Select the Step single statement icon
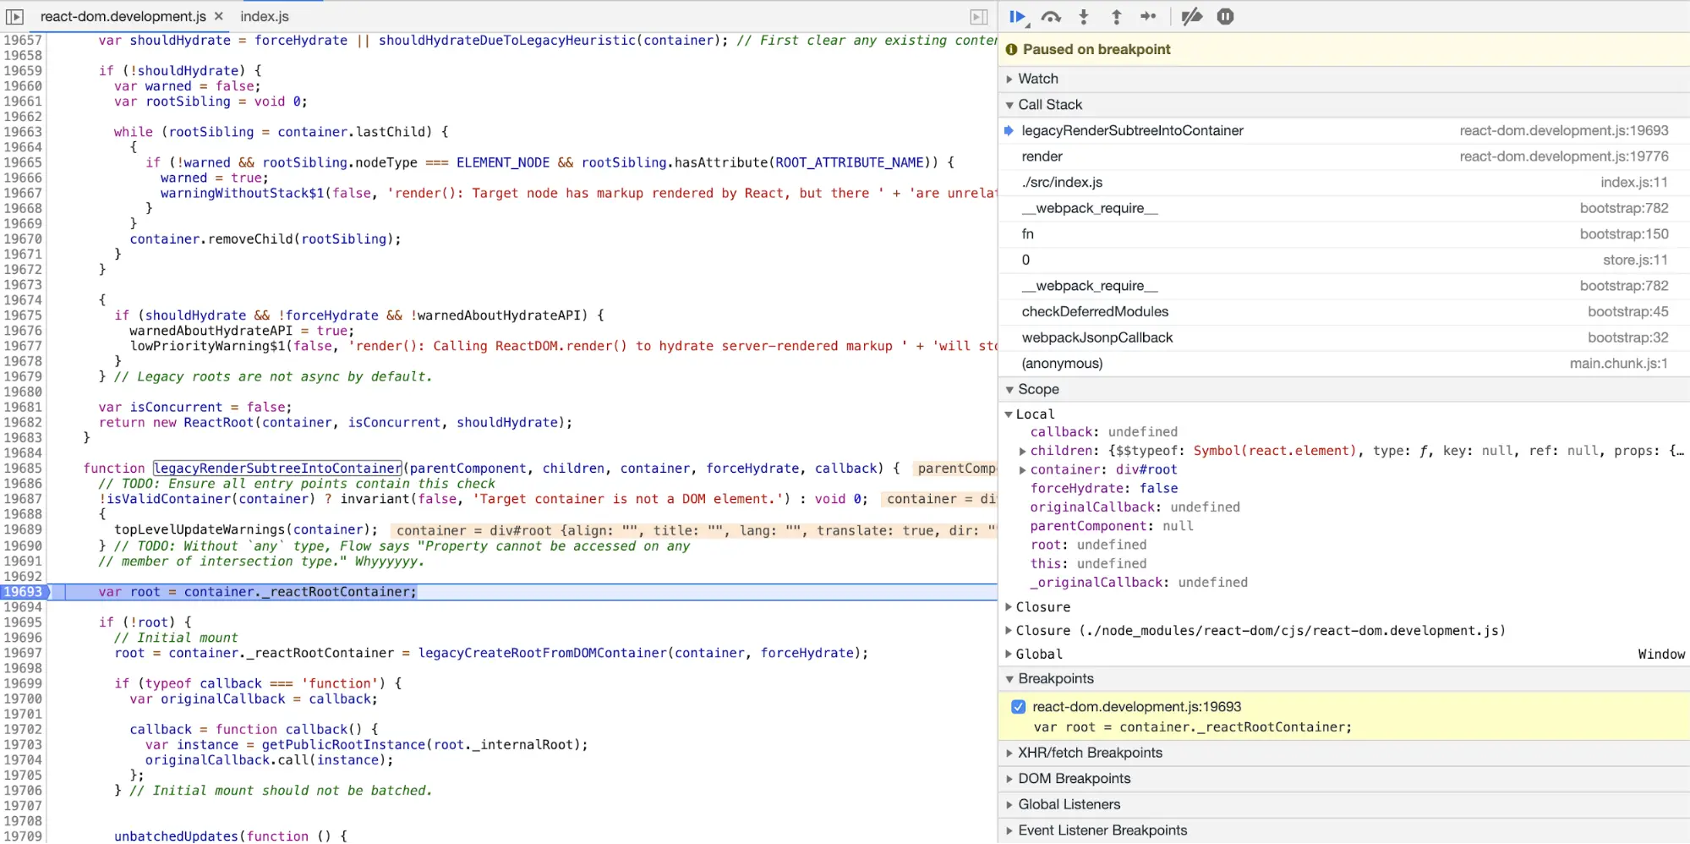 point(1149,16)
